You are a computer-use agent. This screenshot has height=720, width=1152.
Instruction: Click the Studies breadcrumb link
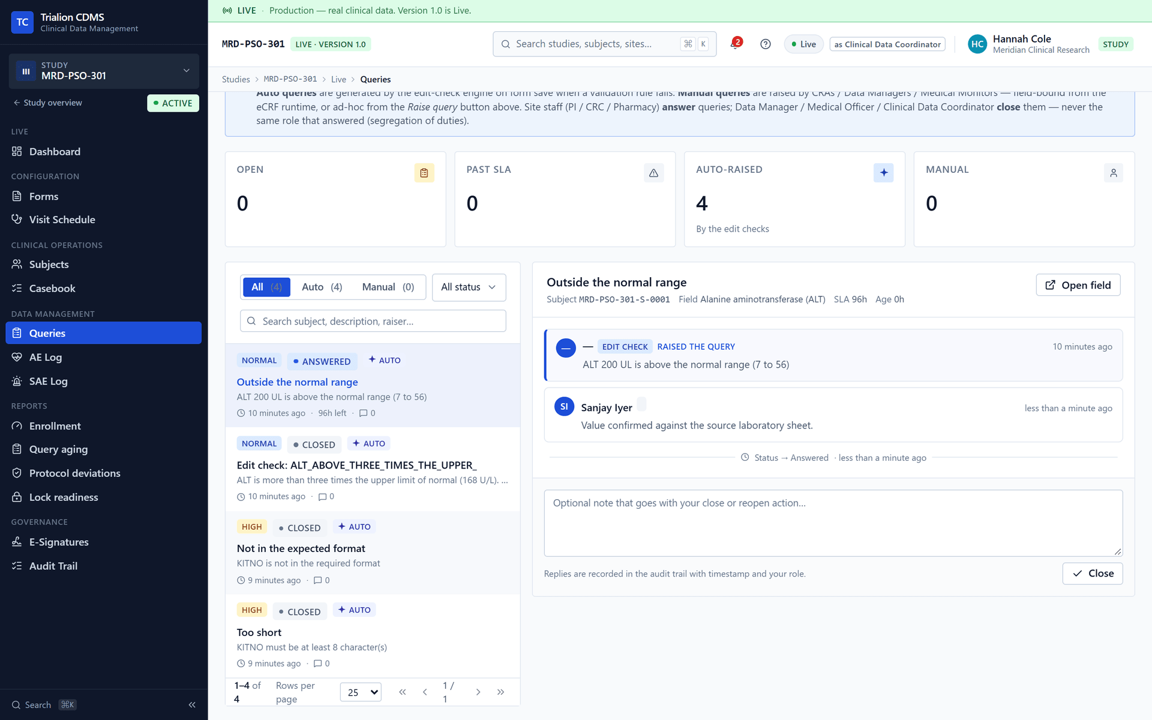click(x=235, y=79)
